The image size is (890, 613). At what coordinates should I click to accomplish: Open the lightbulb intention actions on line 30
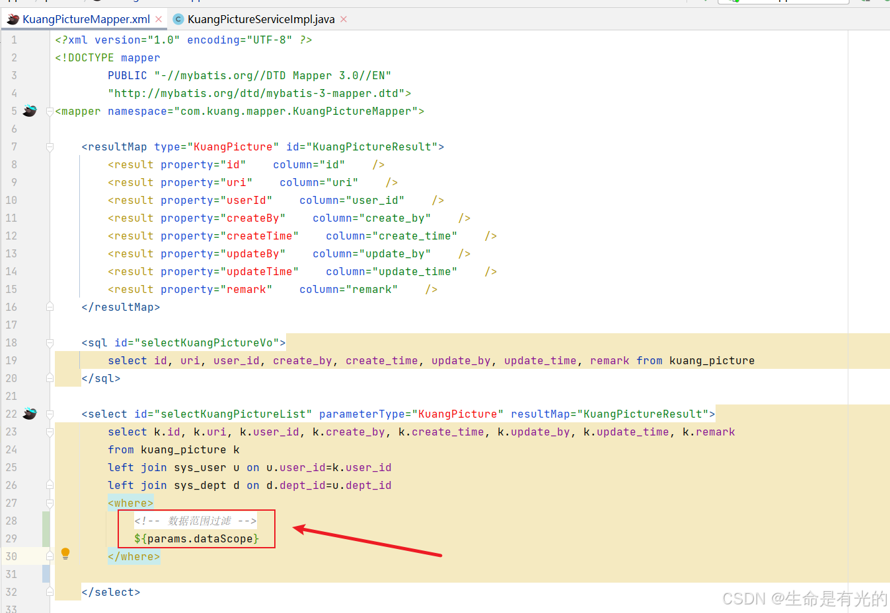point(65,554)
